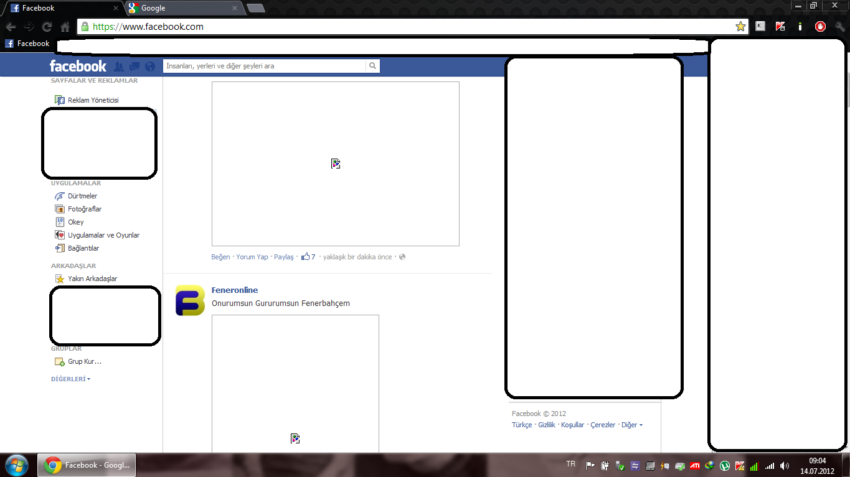Click the browser home icon
The image size is (850, 477).
[x=65, y=27]
